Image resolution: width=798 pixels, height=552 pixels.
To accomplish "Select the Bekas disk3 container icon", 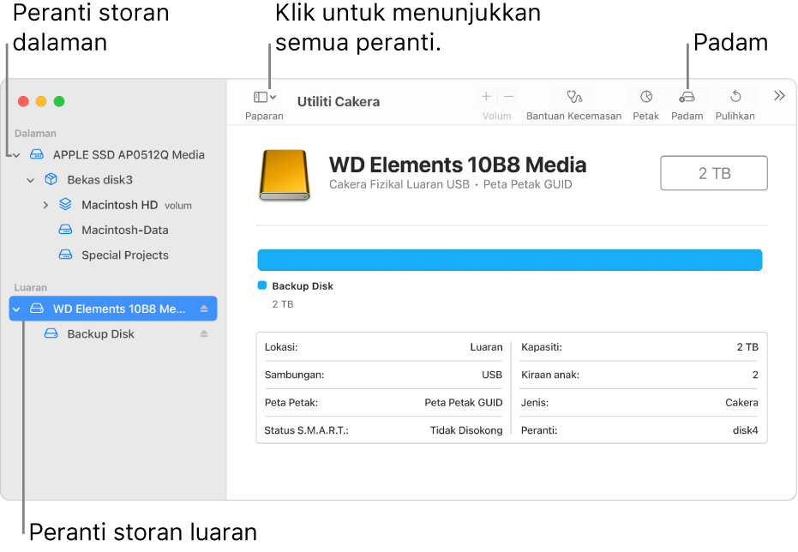I will pos(51,179).
